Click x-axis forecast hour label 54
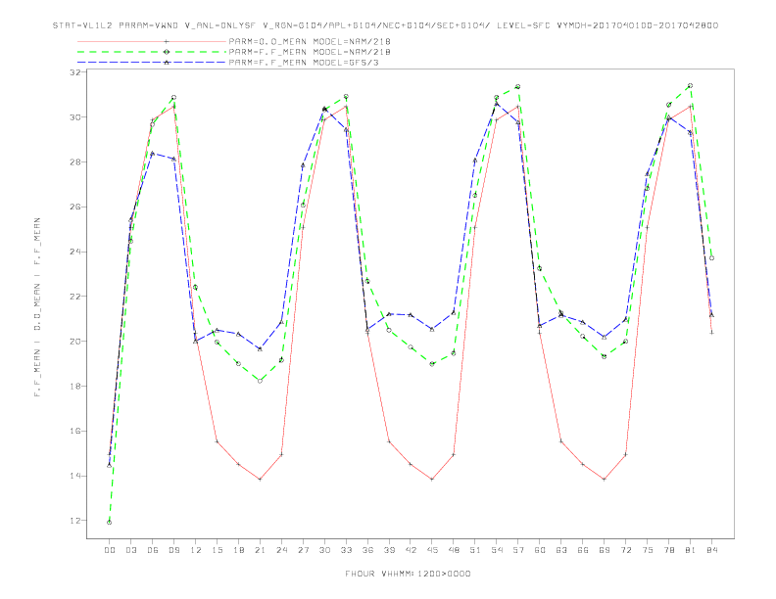 tap(497, 550)
